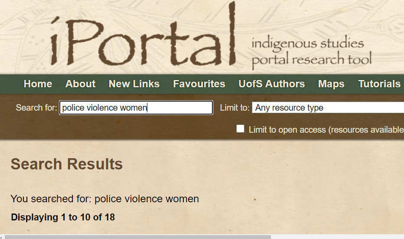Click the 'Limit to open access' label text

tap(326, 130)
